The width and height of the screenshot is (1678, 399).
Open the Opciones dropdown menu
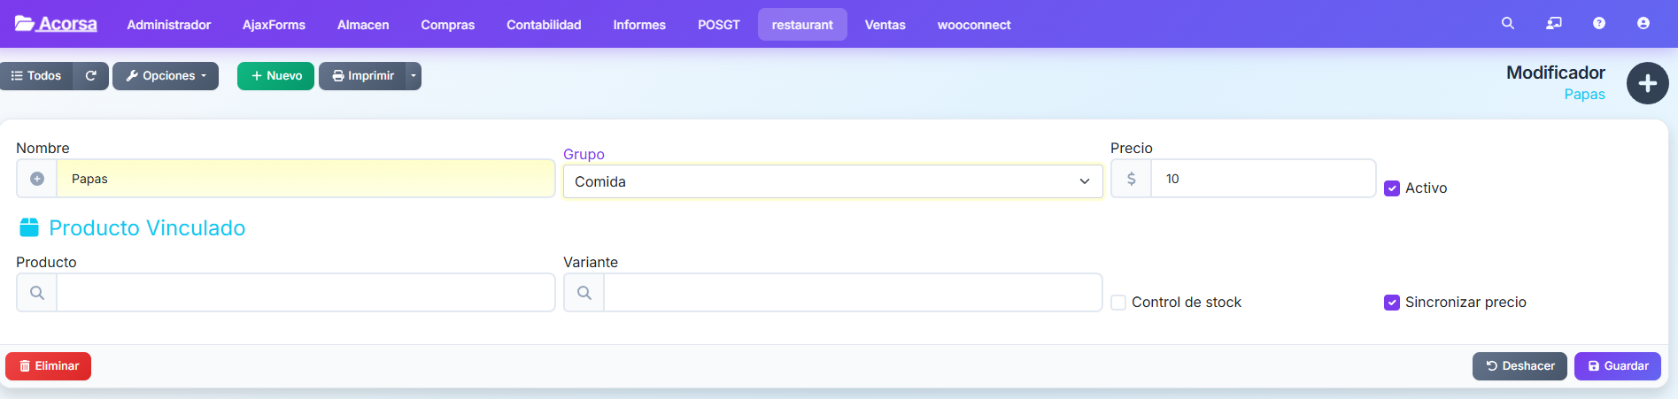coord(166,76)
